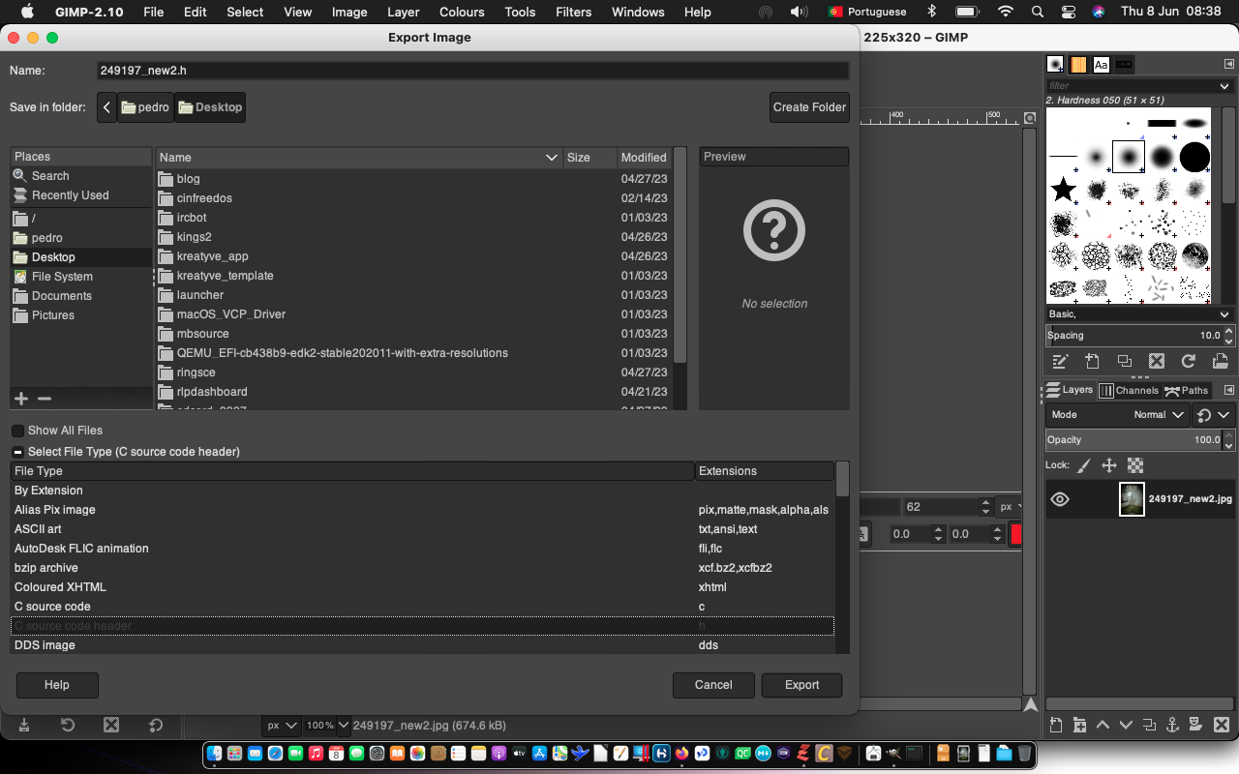
Task: Open the Colours menu
Action: (461, 12)
